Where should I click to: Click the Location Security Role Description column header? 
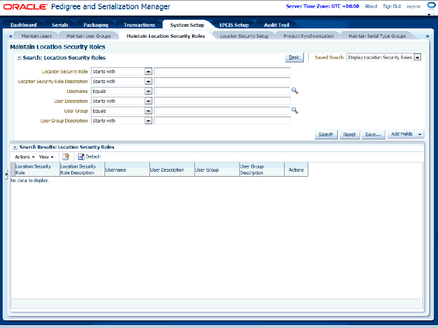(83, 169)
